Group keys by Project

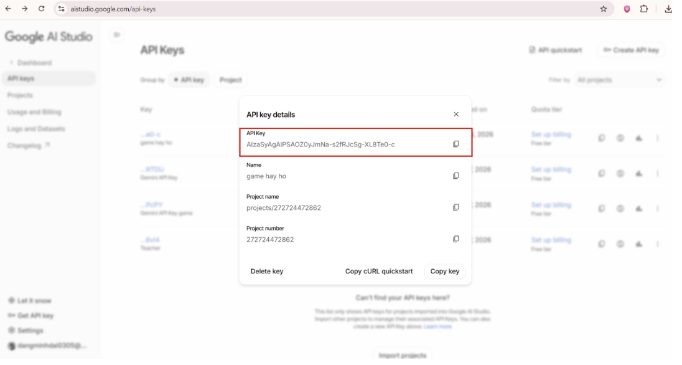pyautogui.click(x=230, y=80)
